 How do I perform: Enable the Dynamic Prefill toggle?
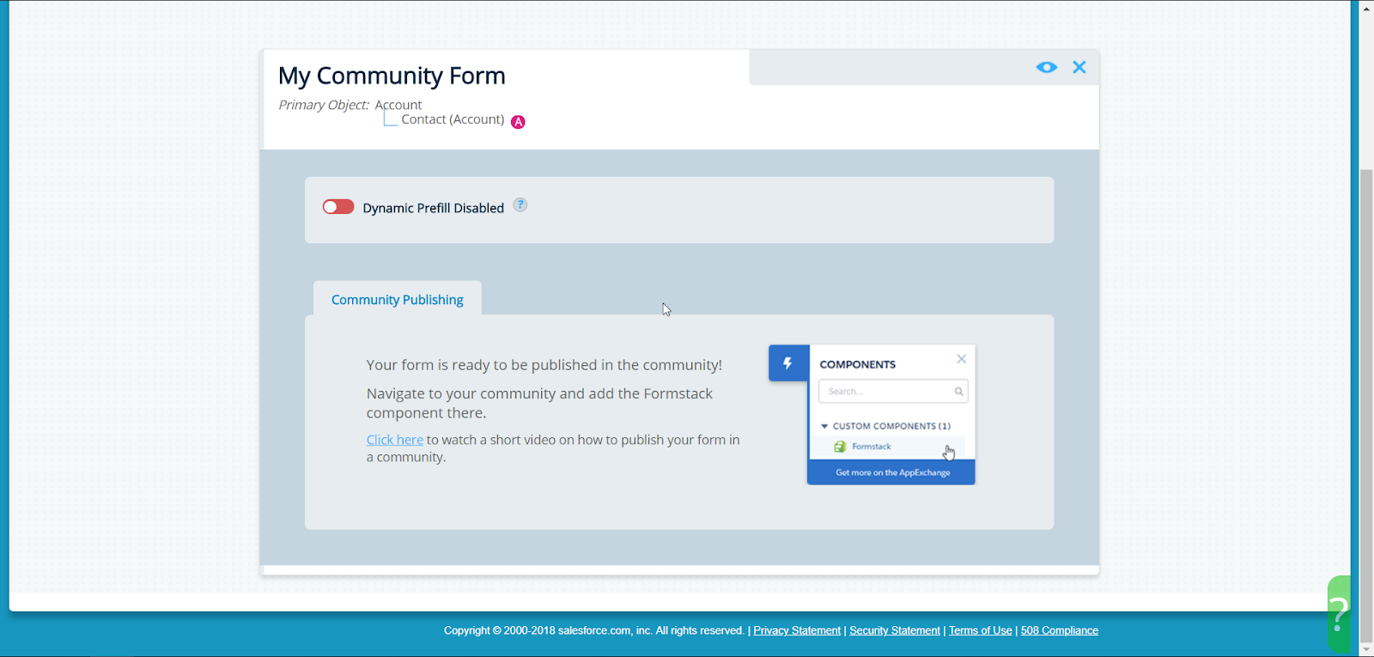click(338, 207)
